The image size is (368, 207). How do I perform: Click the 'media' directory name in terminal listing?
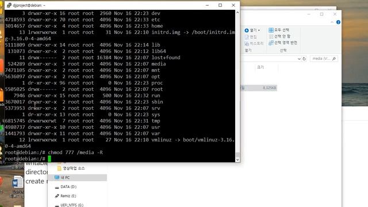pos(159,64)
